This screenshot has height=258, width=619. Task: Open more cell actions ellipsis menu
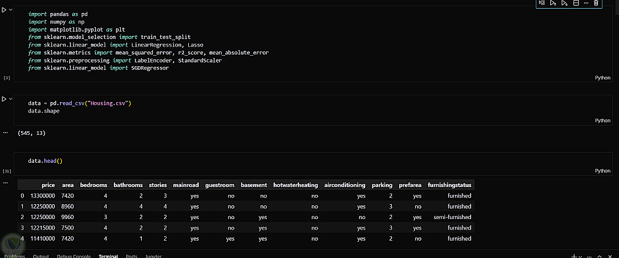(x=586, y=4)
